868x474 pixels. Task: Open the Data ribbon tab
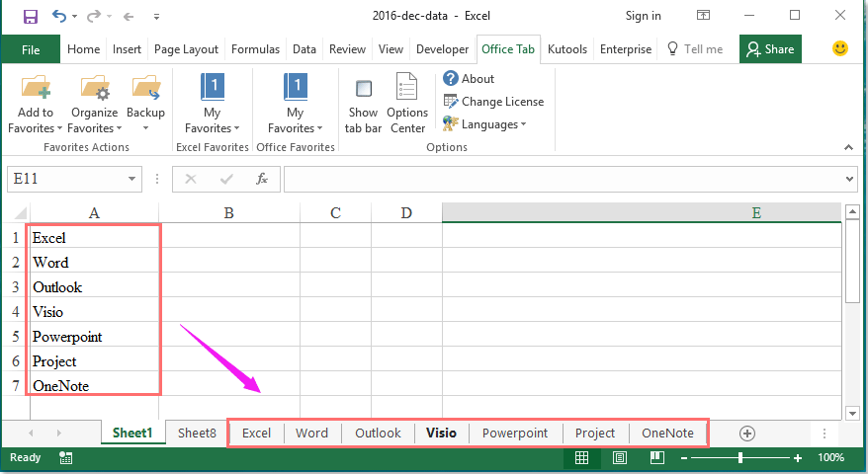[304, 49]
